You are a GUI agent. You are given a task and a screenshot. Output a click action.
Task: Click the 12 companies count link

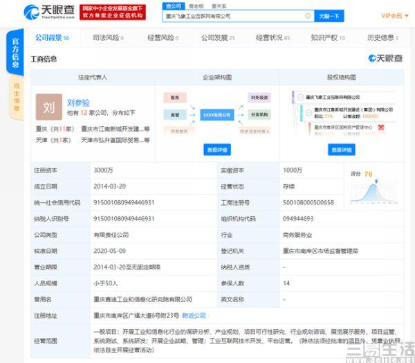click(x=84, y=113)
